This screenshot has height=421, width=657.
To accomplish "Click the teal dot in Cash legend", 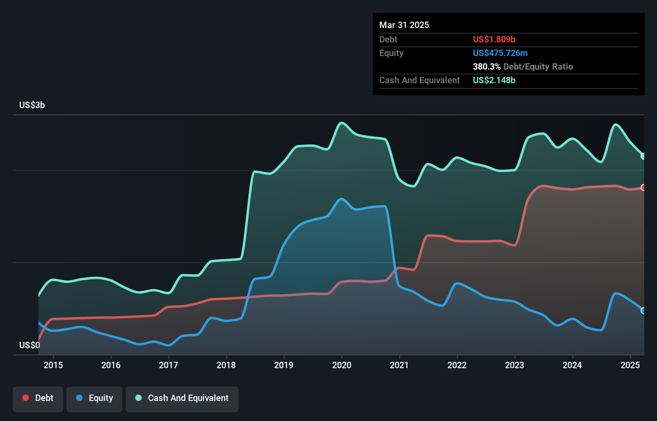I will point(138,398).
